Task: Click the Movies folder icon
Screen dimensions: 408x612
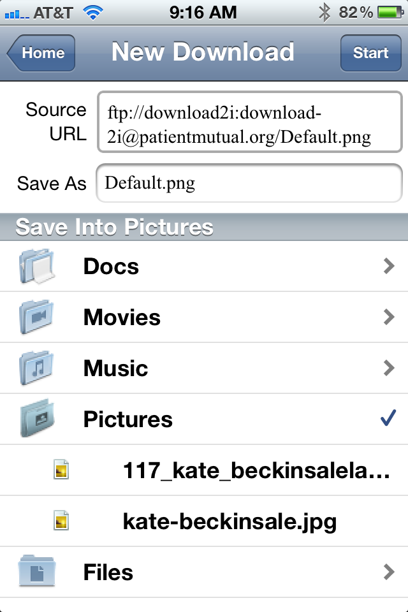Action: (36, 317)
